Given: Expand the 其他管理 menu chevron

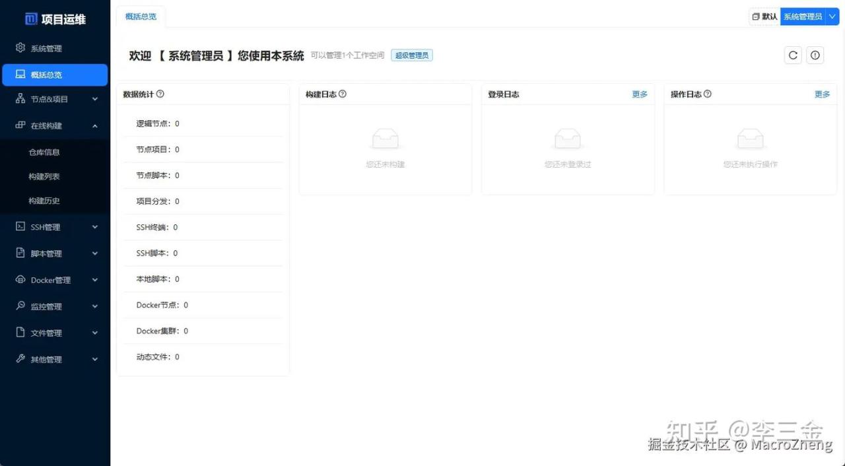Looking at the screenshot, I should click(95, 360).
